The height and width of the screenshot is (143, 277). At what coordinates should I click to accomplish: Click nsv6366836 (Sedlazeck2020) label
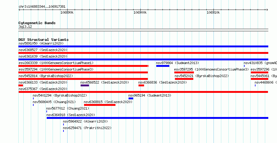(x=162, y=82)
